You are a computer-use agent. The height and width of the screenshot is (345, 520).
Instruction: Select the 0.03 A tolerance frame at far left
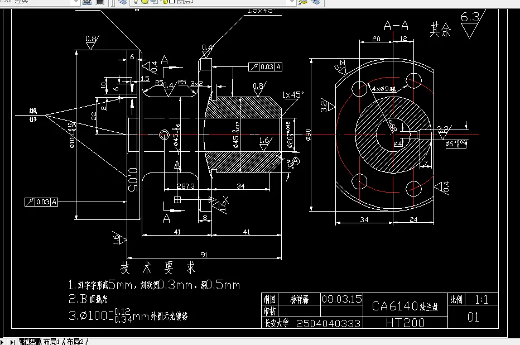click(x=41, y=202)
